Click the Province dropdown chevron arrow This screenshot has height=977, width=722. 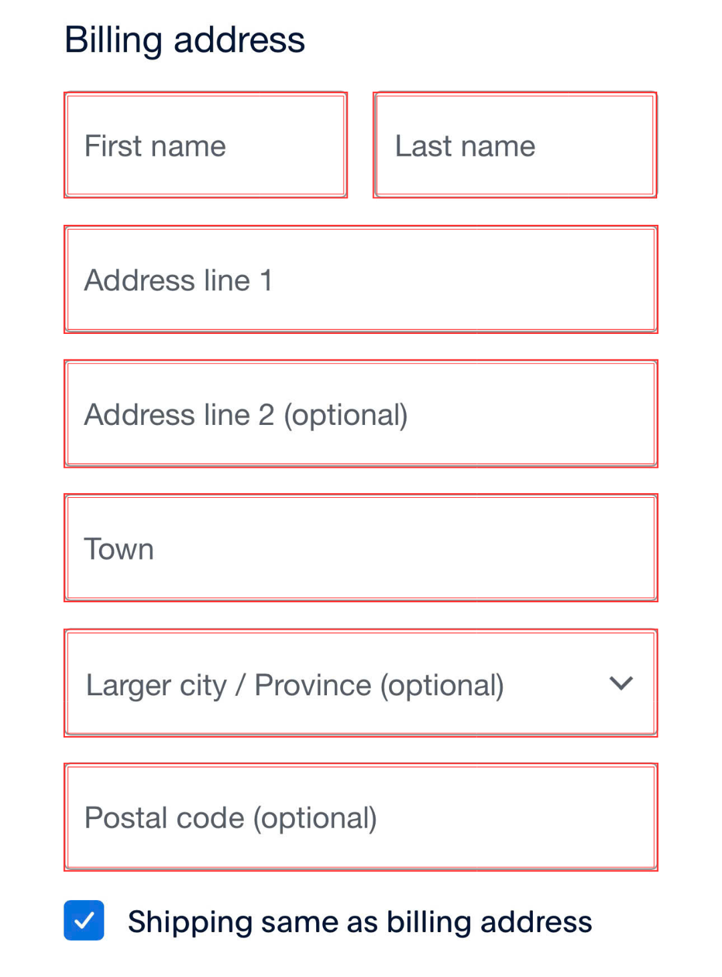(621, 683)
